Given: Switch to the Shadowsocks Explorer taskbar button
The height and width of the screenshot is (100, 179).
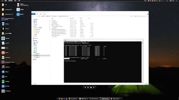Looking at the screenshot, I should tap(115, 99).
